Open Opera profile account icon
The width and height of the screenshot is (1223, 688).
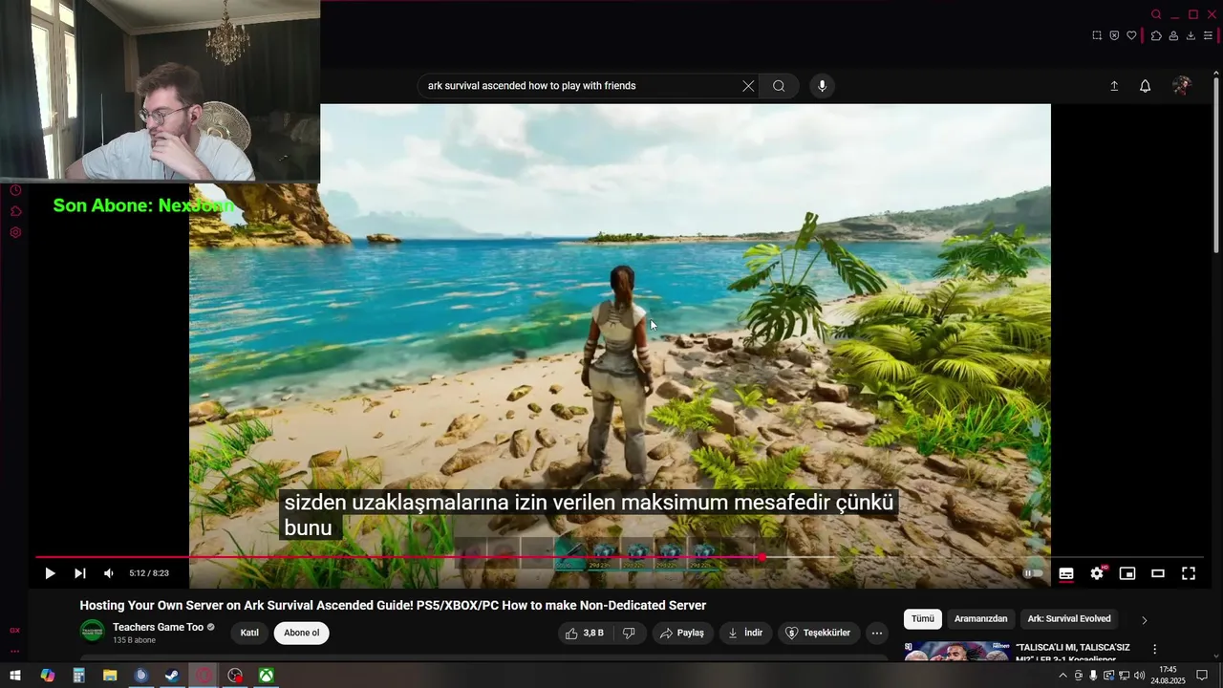tap(1173, 35)
